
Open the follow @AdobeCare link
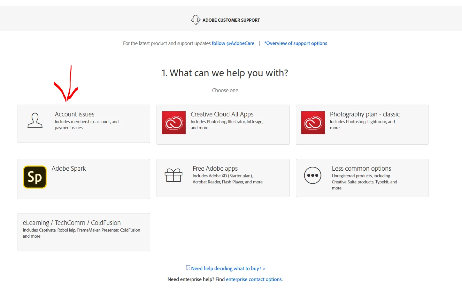pos(233,43)
